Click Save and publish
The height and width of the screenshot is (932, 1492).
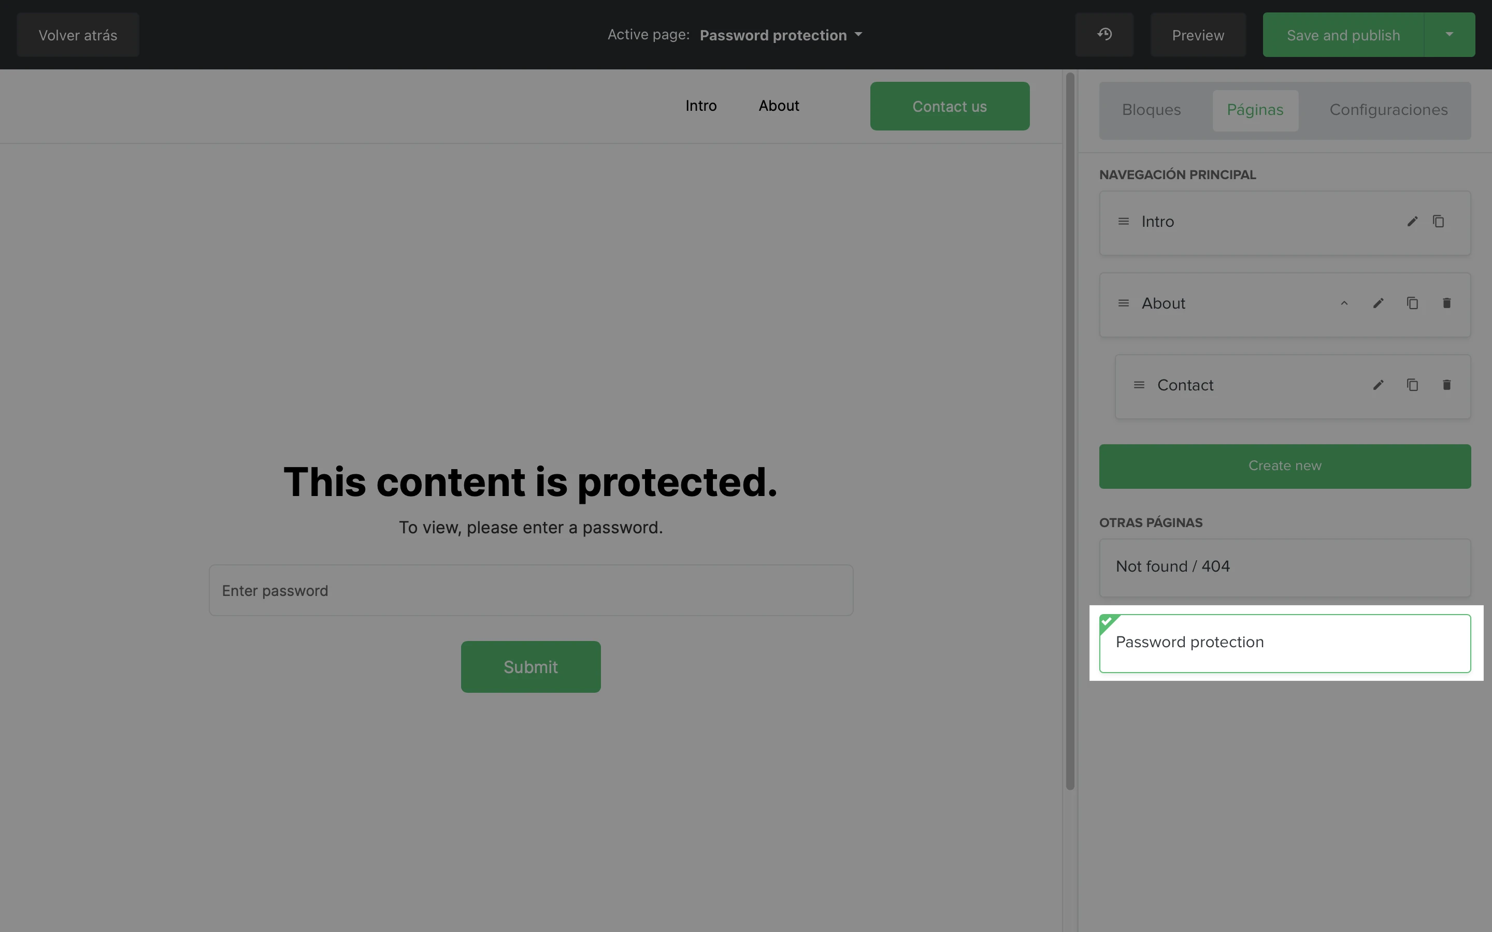click(1343, 35)
